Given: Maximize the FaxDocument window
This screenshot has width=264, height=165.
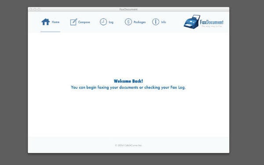Looking at the screenshot, I should (39, 9).
